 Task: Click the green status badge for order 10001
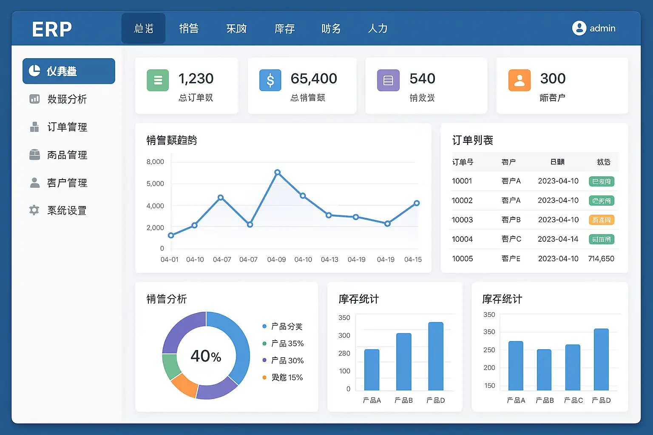point(601,181)
